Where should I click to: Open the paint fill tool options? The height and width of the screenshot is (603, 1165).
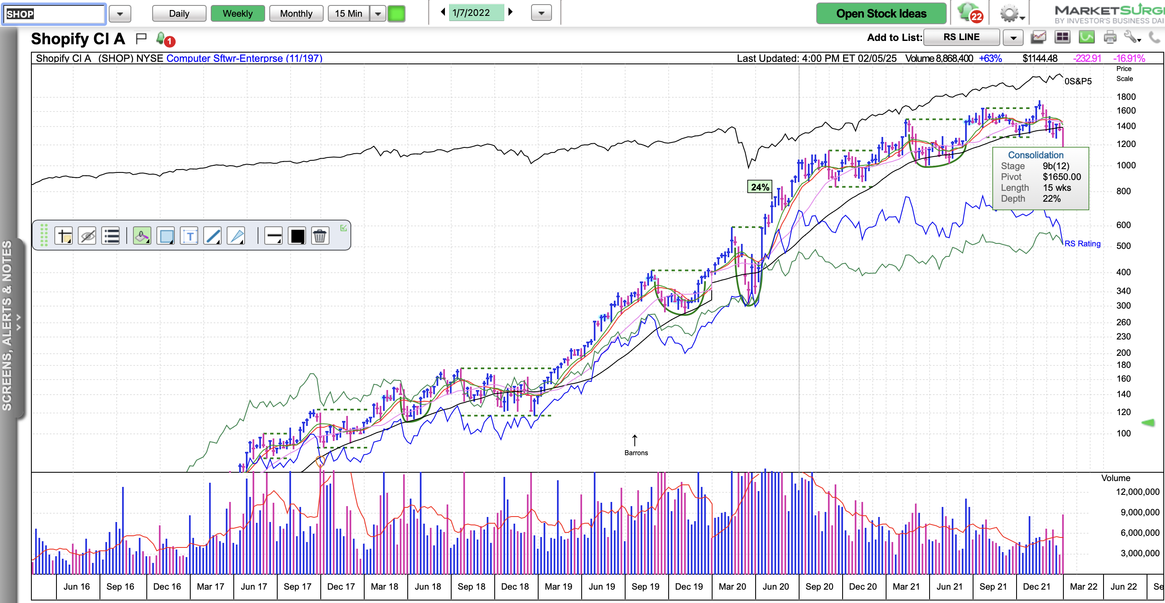click(x=142, y=236)
